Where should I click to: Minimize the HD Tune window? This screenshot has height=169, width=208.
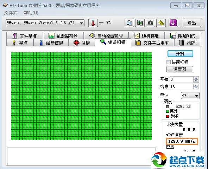176,6
